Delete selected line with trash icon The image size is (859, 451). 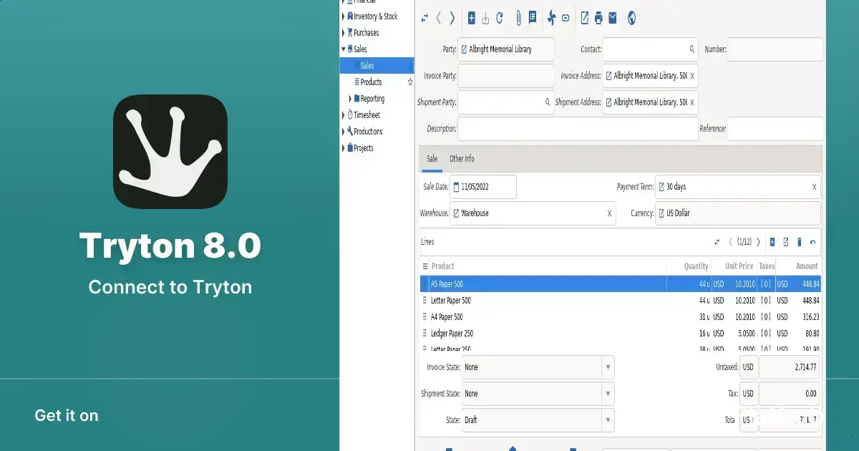(800, 242)
